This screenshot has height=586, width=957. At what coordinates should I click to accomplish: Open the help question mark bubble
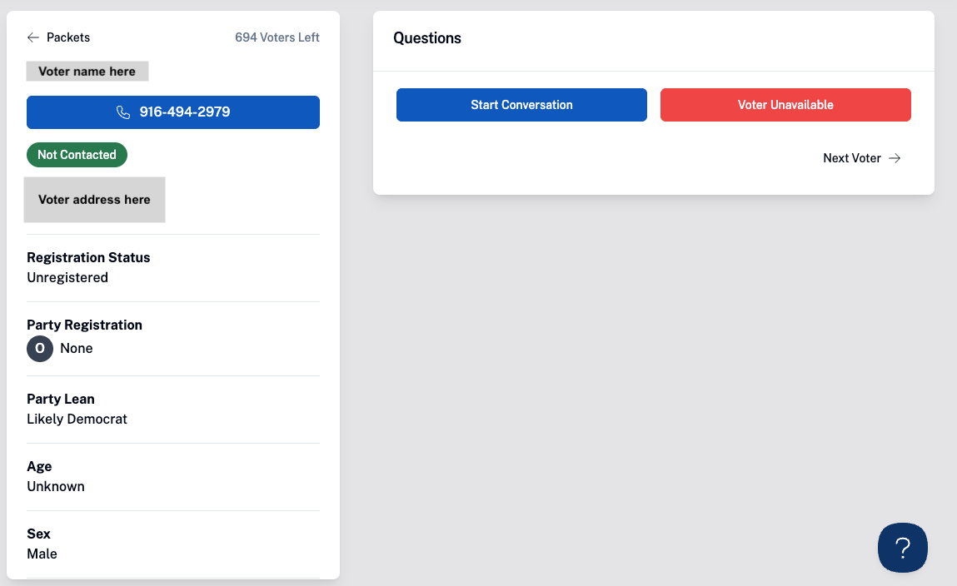click(x=902, y=548)
